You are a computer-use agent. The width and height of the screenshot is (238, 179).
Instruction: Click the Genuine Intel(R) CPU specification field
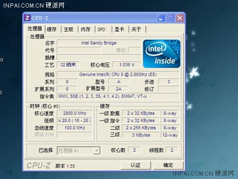(118, 74)
